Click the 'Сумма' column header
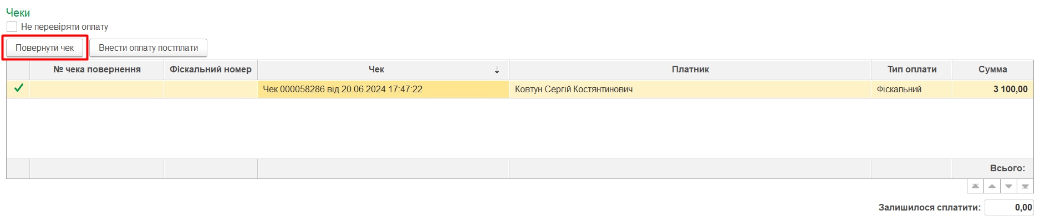1040x221 pixels. [992, 70]
